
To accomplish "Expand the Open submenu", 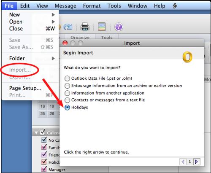I will coord(30,22).
